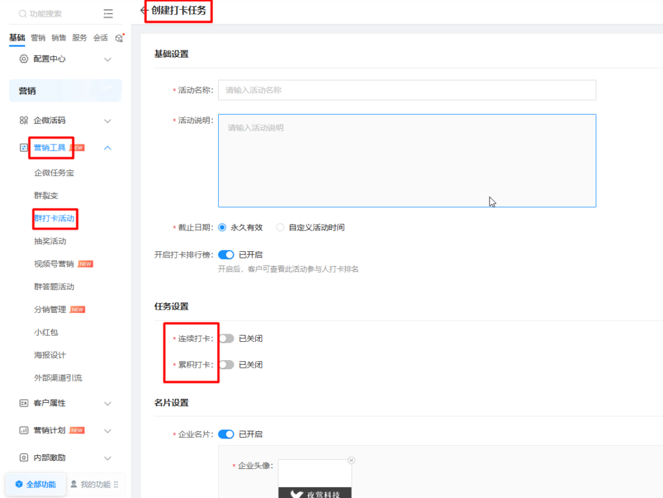Collapse the 营销工具 section chevron
This screenshot has height=498, width=663.
pyautogui.click(x=108, y=148)
